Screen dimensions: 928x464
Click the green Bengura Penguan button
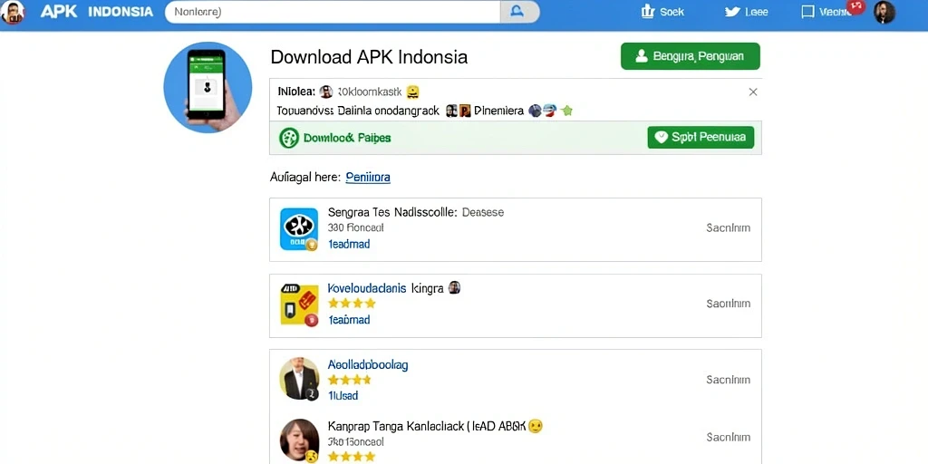click(690, 56)
